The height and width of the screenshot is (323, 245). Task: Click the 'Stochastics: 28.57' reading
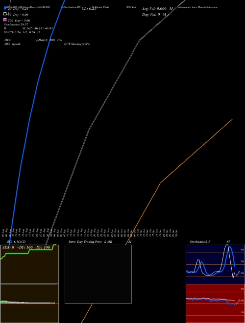tap(16, 24)
